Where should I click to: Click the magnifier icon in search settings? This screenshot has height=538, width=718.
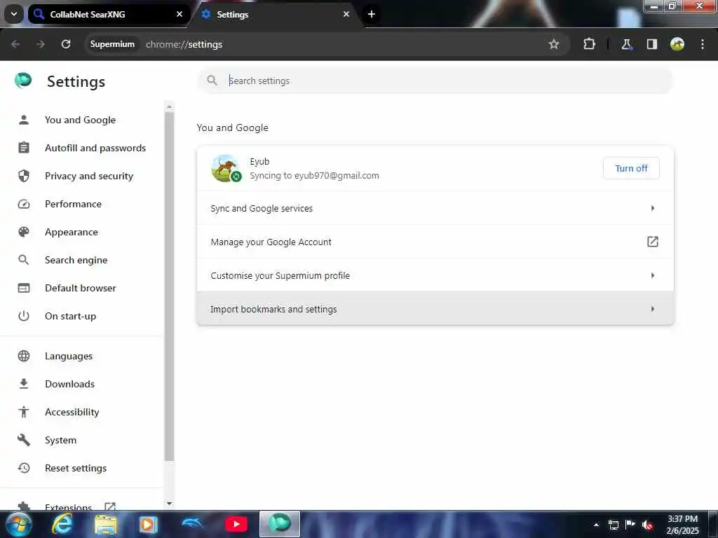pyautogui.click(x=212, y=81)
